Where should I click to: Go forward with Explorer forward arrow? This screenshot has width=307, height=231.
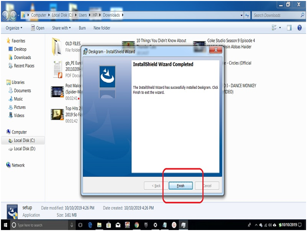click(x=13, y=15)
